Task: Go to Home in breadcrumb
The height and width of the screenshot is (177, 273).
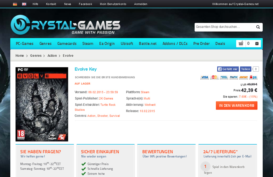Action: click(x=20, y=56)
